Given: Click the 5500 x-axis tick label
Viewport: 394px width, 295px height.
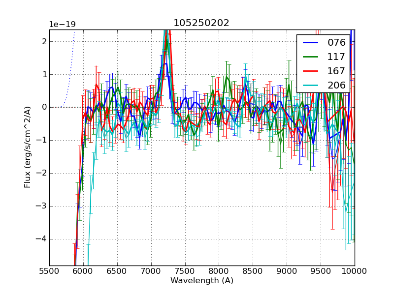Looking at the screenshot, I should click(x=49, y=271).
